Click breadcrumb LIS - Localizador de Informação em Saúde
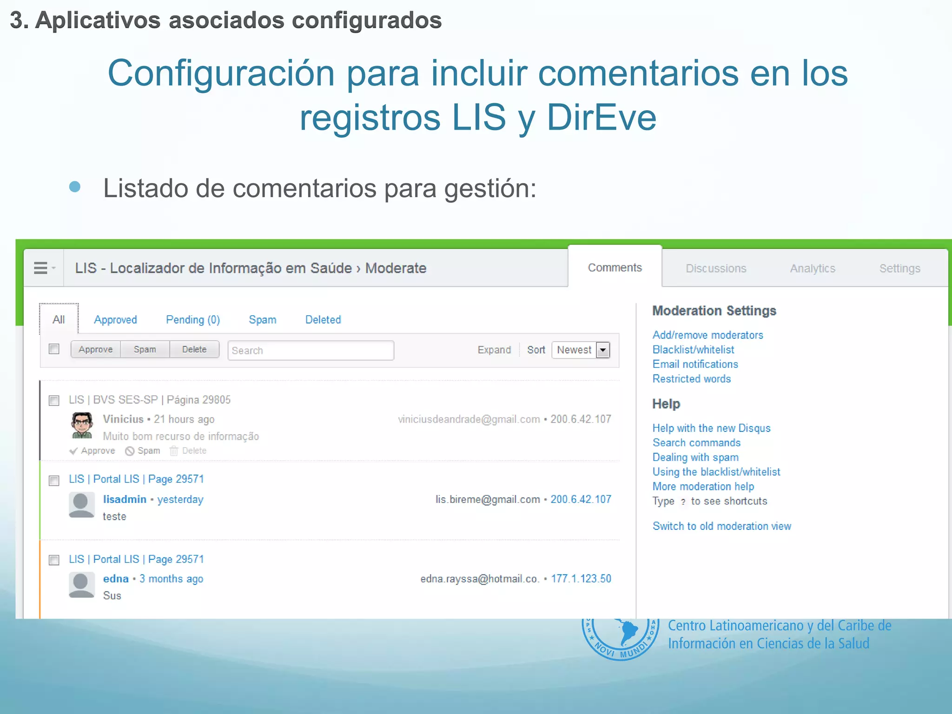The width and height of the screenshot is (952, 714). click(x=213, y=268)
